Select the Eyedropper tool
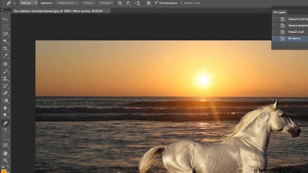The image size is (308, 173). point(5,56)
